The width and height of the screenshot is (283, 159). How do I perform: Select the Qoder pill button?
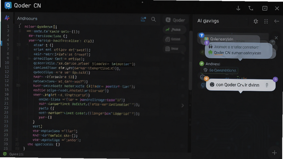175,20
